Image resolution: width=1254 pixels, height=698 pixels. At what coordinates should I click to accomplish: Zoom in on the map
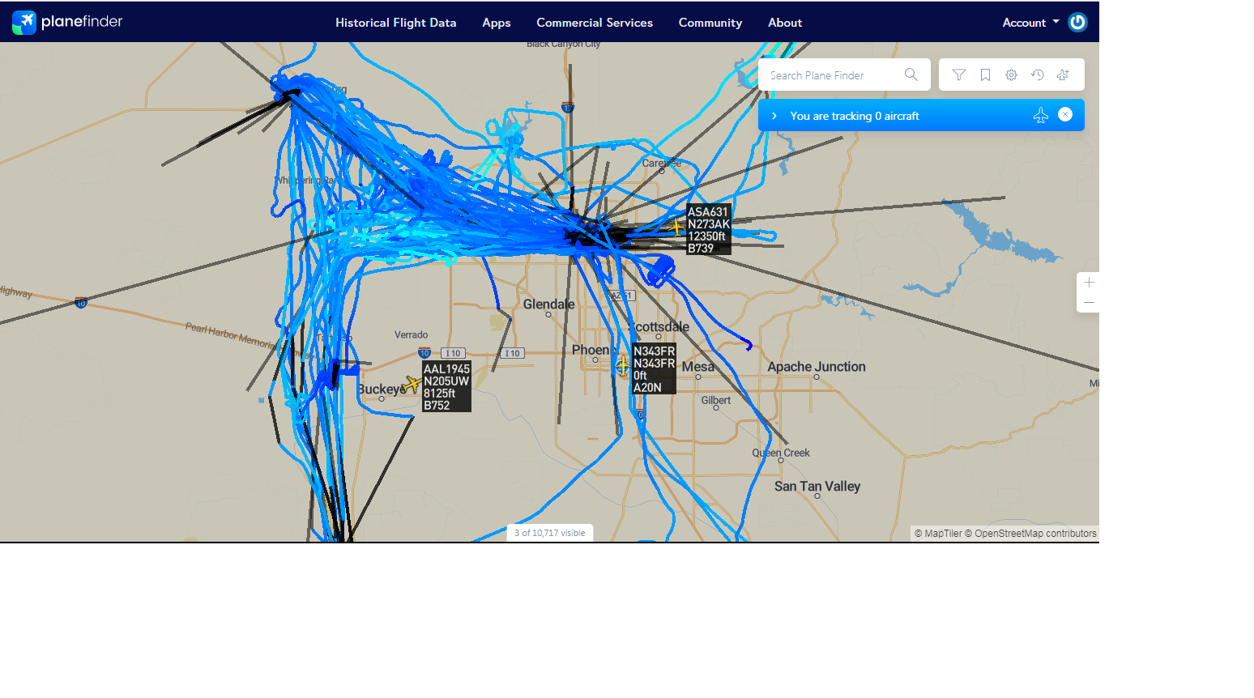point(1089,283)
